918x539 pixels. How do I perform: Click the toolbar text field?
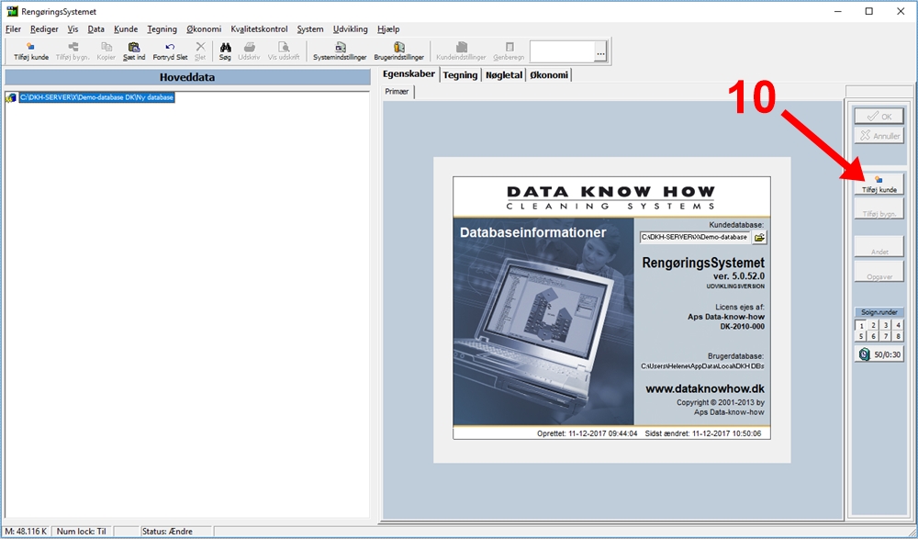[562, 51]
